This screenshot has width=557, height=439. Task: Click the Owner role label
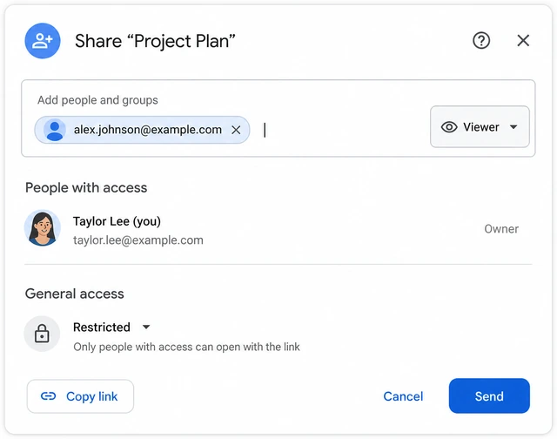pos(501,229)
